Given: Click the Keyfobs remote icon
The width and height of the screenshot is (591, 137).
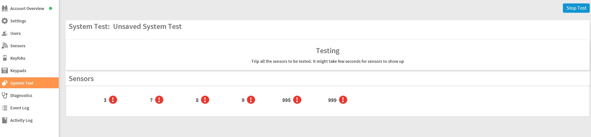Looking at the screenshot, I should coord(5,58).
